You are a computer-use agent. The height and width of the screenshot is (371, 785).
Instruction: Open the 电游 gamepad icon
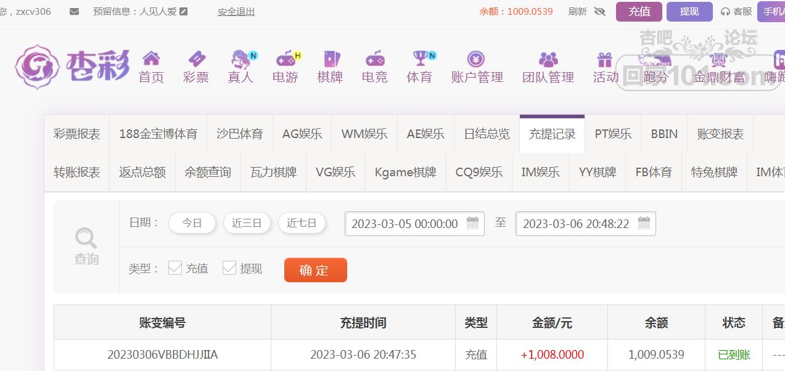point(286,59)
